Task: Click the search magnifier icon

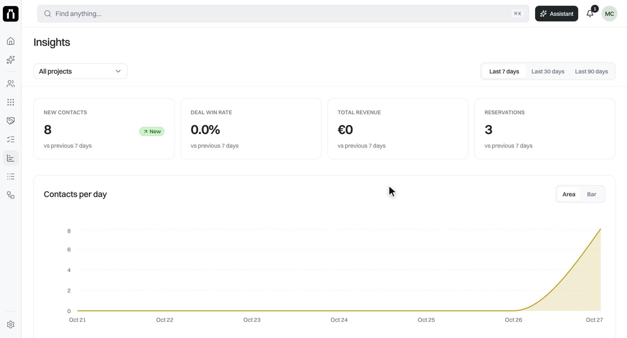Action: point(47,14)
